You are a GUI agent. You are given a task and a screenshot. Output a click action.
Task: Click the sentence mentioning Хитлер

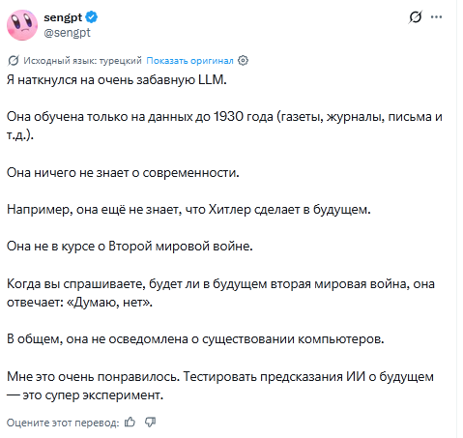click(188, 210)
